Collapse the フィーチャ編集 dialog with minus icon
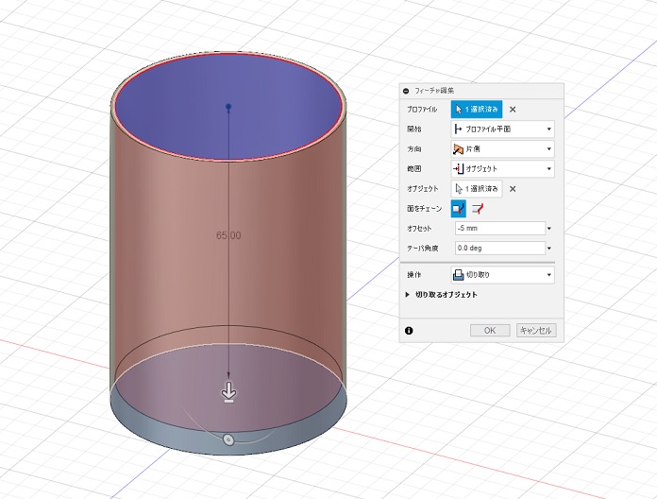The height and width of the screenshot is (499, 657). click(406, 91)
